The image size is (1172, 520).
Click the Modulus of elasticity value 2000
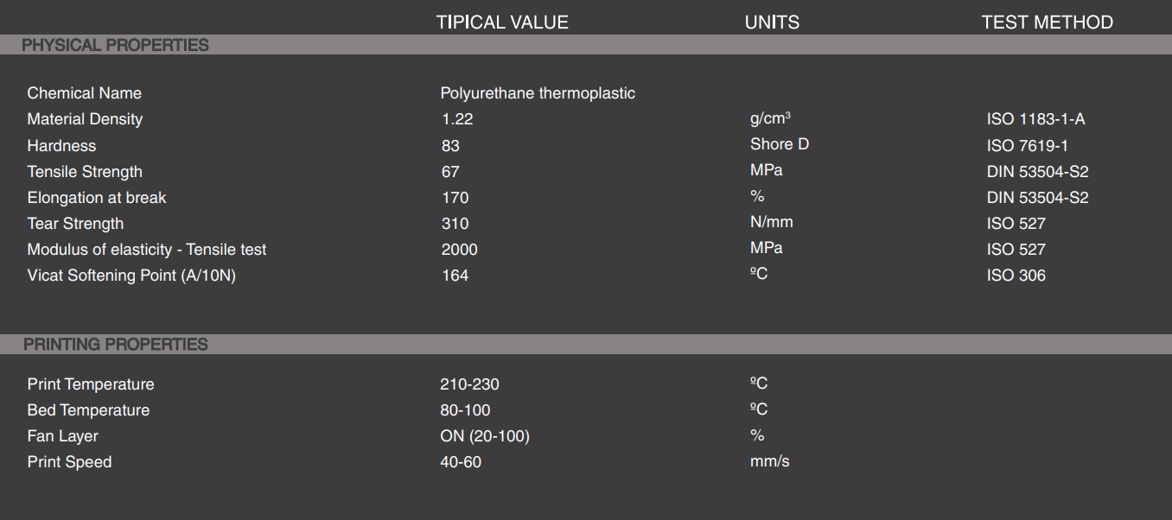pos(459,250)
